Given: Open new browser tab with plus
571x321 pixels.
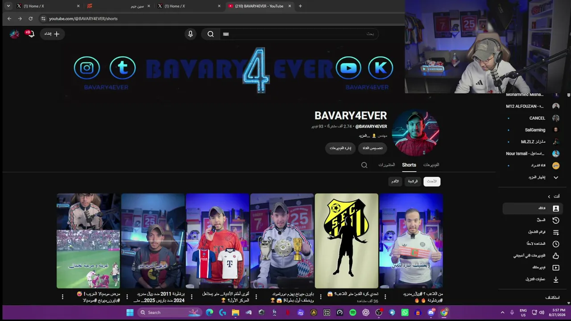Looking at the screenshot, I should tap(300, 6).
